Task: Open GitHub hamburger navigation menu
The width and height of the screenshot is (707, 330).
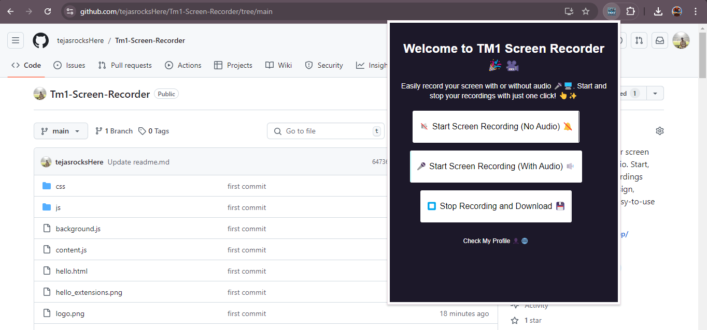Action: (x=16, y=40)
